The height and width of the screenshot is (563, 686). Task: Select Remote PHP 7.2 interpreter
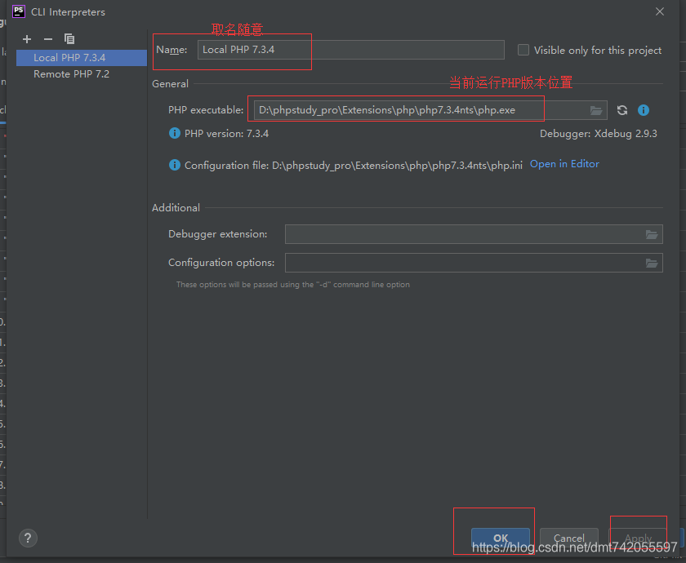82,74
